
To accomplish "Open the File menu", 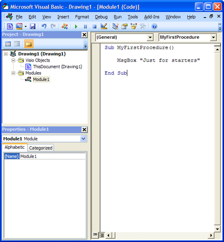I will click(19, 17).
